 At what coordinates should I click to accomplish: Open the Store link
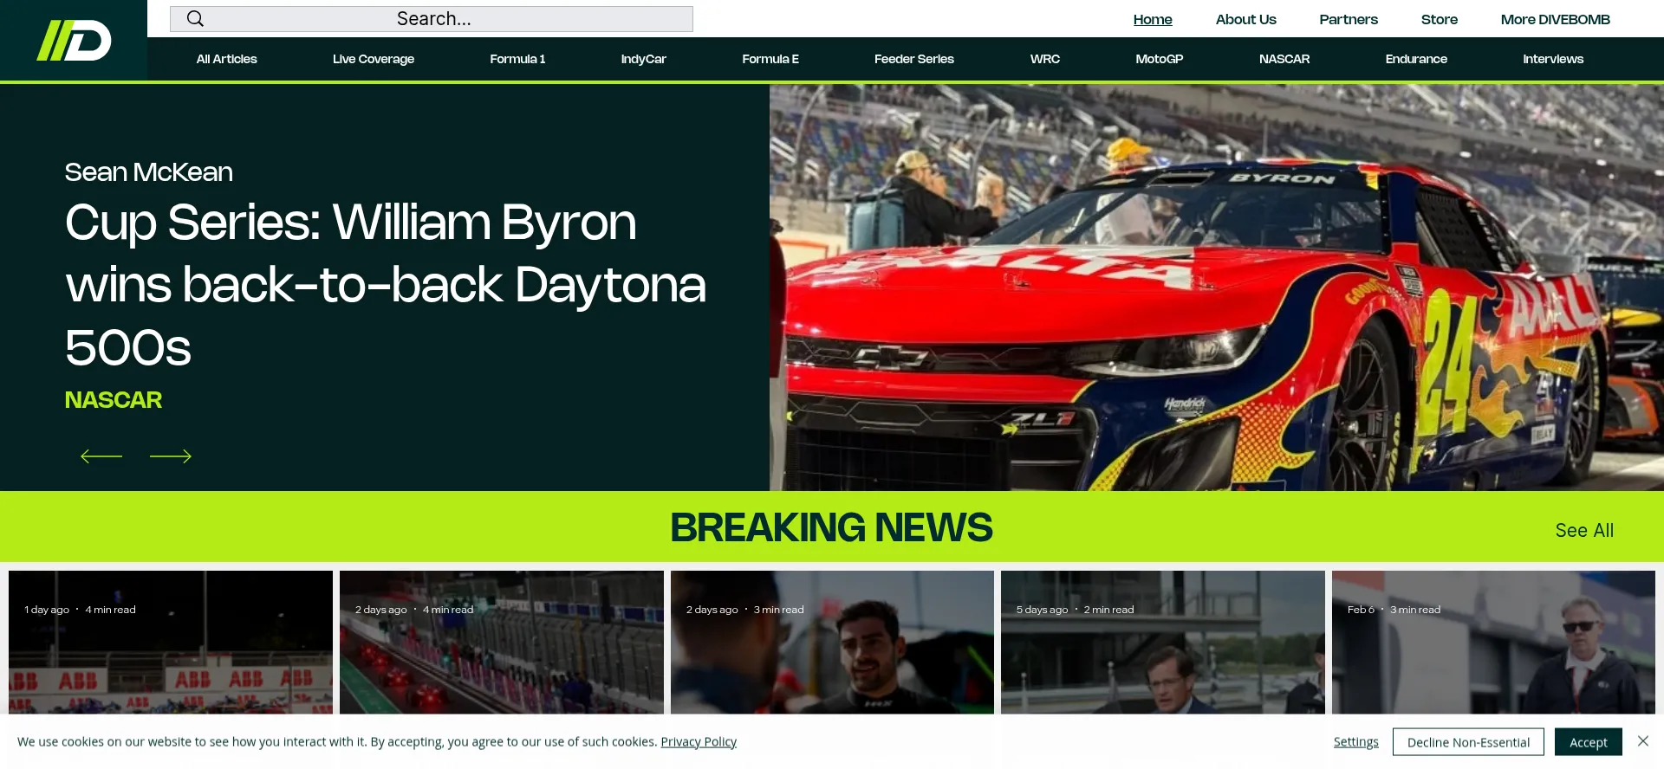(1439, 19)
